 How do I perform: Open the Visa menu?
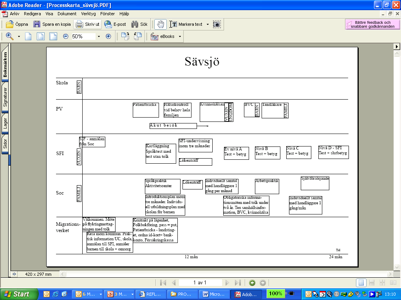49,14
